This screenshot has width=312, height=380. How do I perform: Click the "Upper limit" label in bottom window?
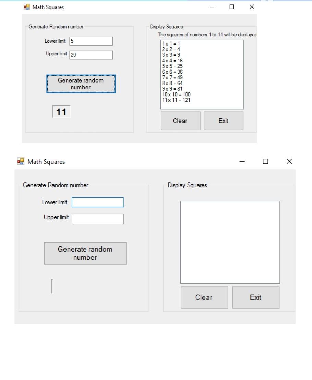tap(56, 217)
